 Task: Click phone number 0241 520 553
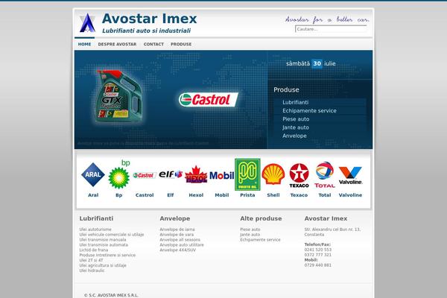click(318, 250)
